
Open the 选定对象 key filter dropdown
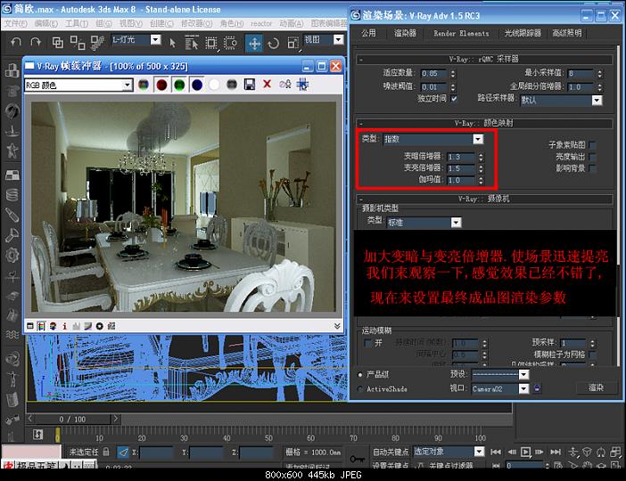(x=449, y=452)
